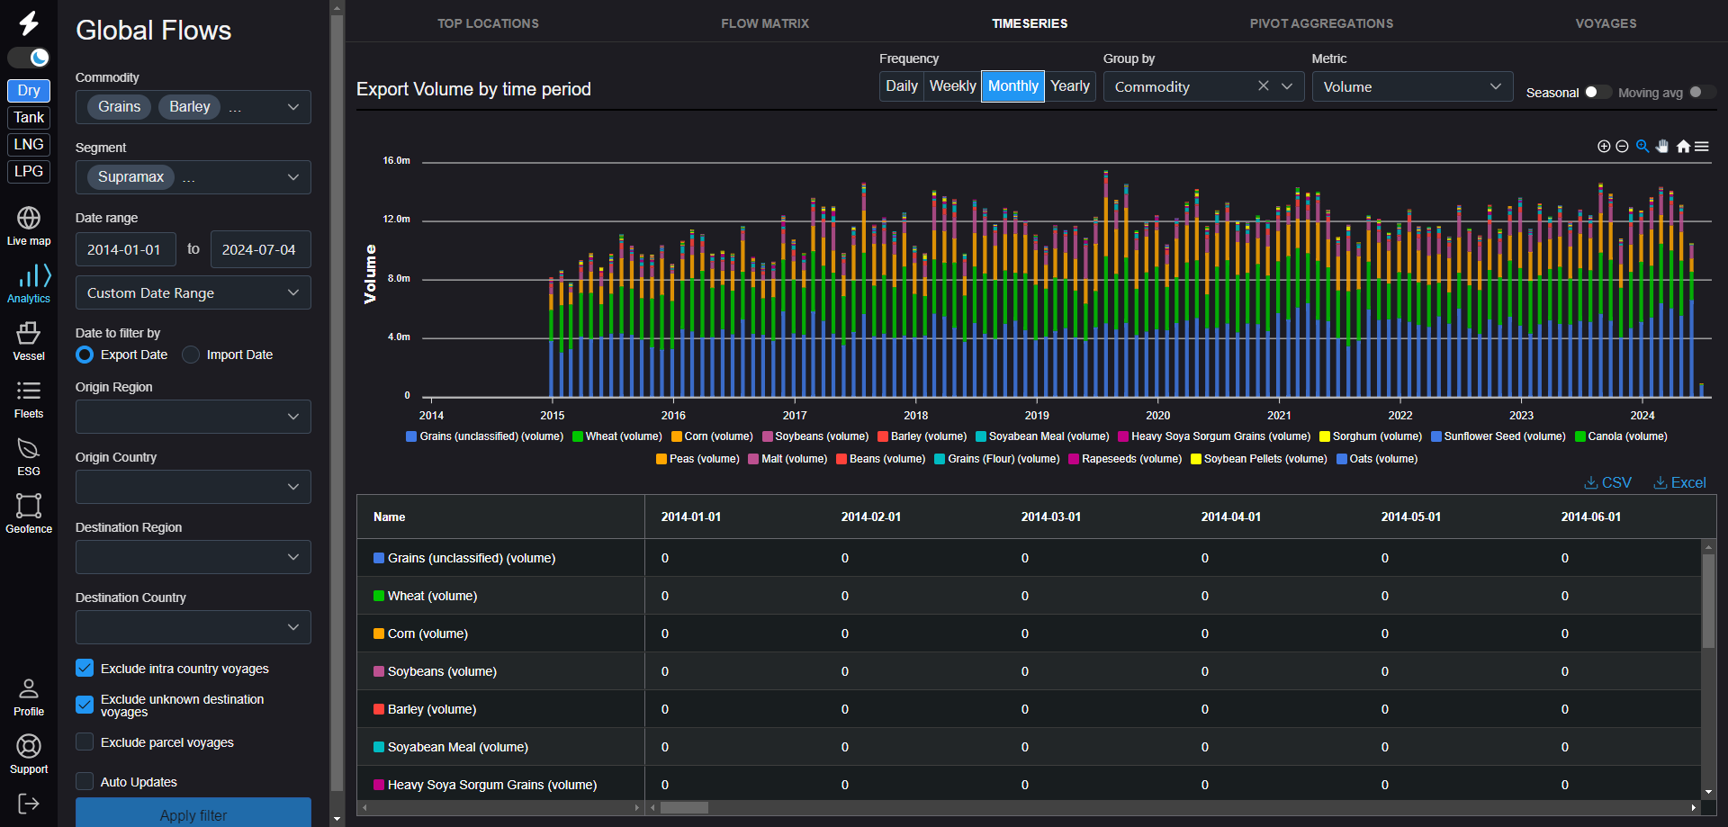
Task: Select the magnifier selection zoom tool
Action: pos(1642,146)
